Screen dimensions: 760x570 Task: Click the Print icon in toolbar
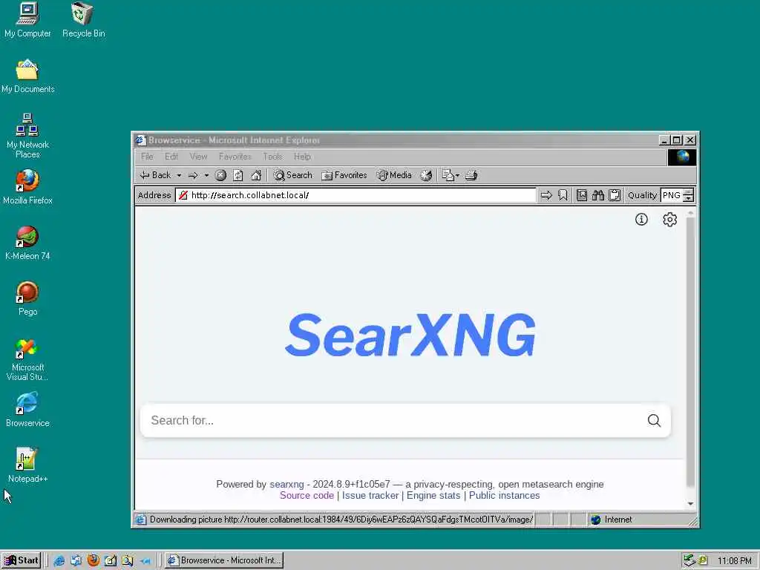coord(471,175)
